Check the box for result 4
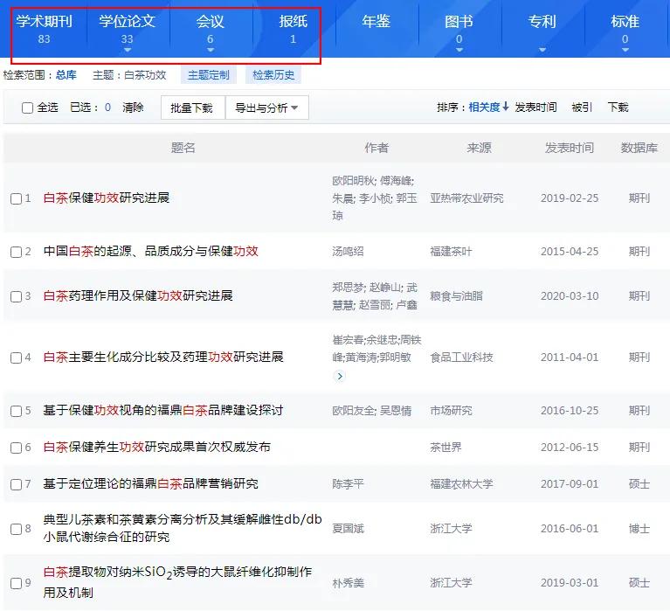Viewport: 670px width, 611px height. [x=17, y=358]
